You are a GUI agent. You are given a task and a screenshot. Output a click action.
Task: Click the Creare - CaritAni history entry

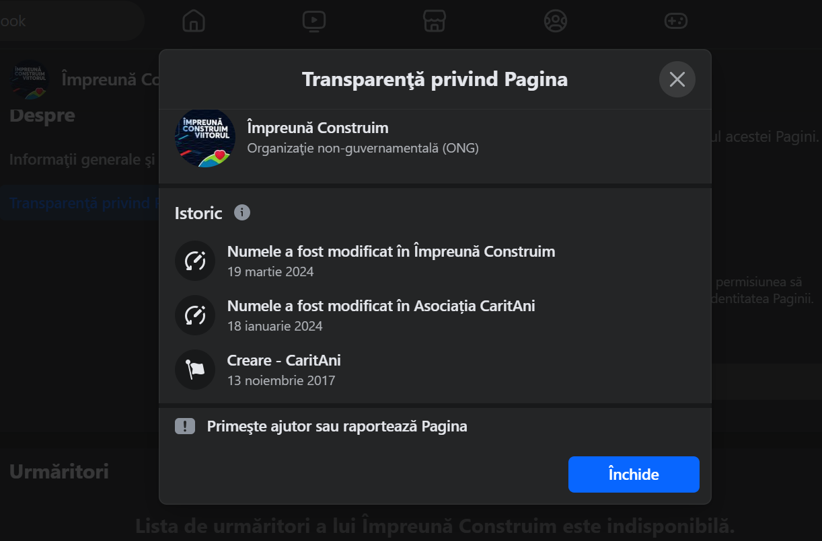coord(284,361)
